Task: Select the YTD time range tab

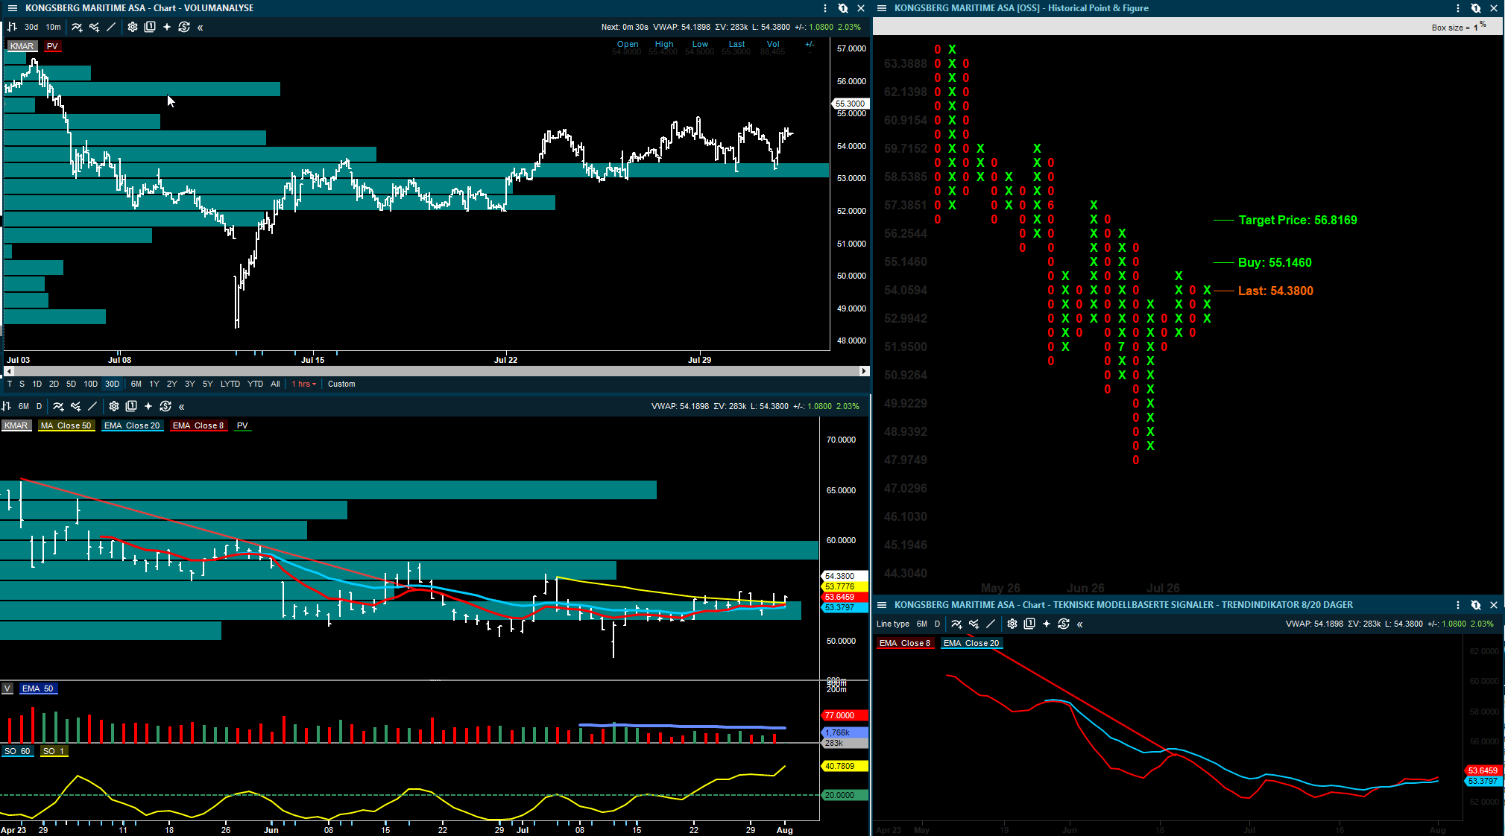Action: [x=255, y=384]
